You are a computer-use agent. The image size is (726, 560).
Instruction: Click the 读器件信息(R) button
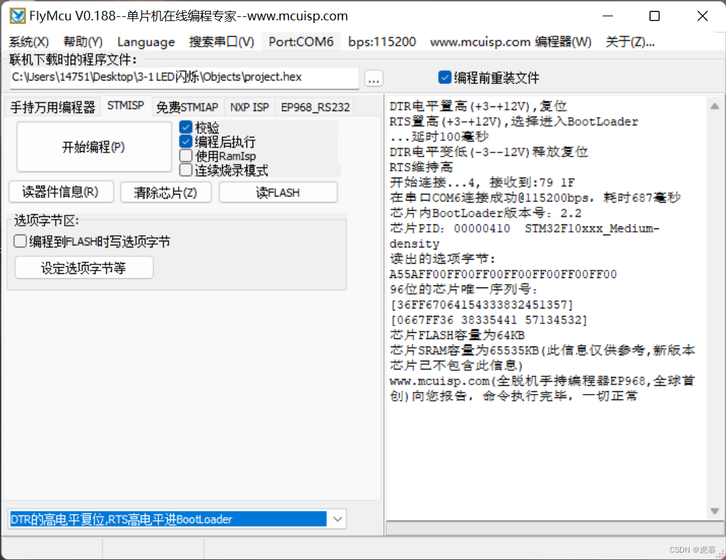[61, 192]
